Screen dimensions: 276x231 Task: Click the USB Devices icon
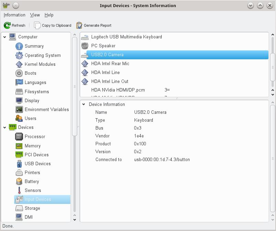(19, 163)
